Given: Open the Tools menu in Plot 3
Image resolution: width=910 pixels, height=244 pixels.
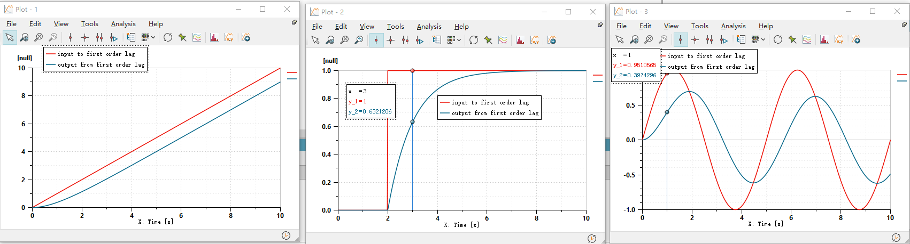Looking at the screenshot, I should (699, 26).
